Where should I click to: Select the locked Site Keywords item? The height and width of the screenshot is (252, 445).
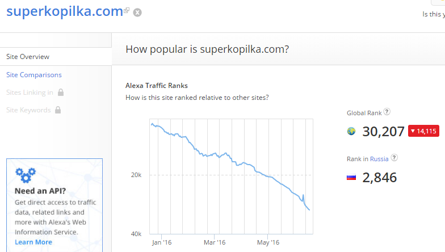pos(28,110)
